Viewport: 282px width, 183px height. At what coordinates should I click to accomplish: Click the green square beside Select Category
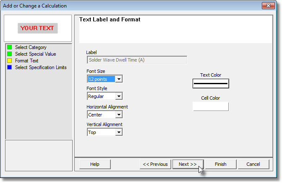point(10,47)
